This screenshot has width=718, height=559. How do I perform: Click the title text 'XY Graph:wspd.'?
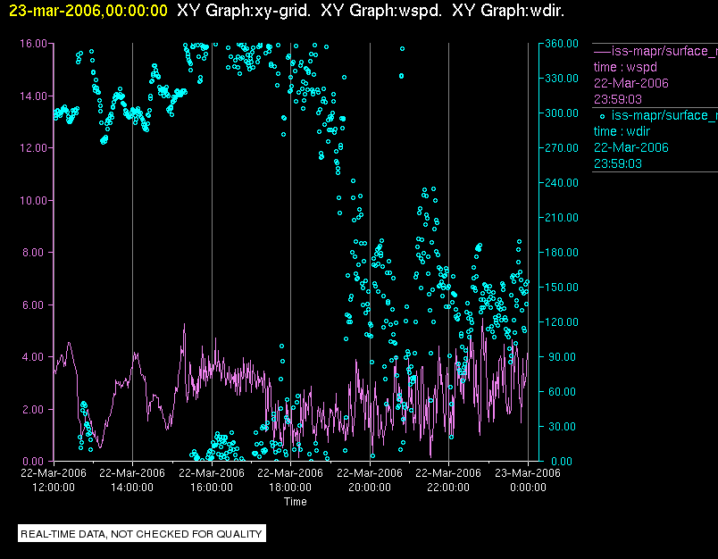pos(381,11)
